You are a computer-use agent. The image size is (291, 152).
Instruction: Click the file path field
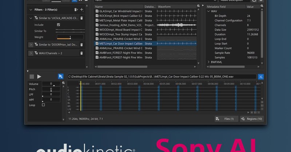click(x=162, y=77)
